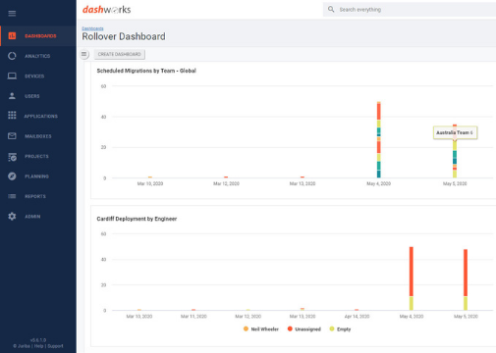Viewport: 496px width, 353px height.
Task: Click the Dashworks logo
Action: click(x=106, y=10)
